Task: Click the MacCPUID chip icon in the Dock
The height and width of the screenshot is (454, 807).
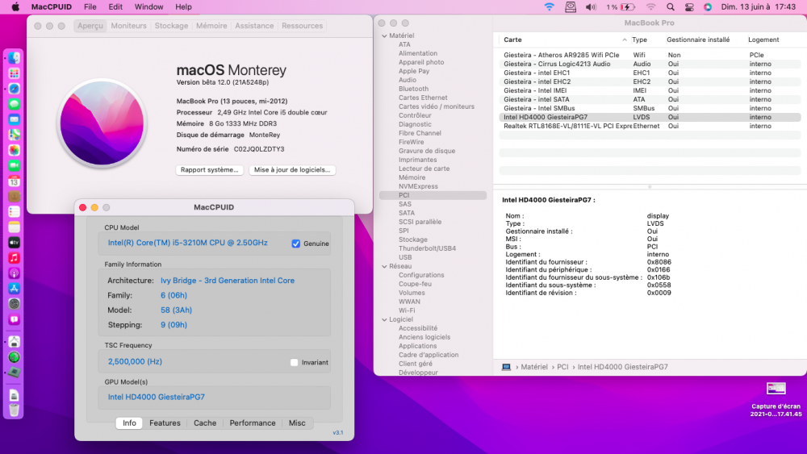Action: (14, 373)
